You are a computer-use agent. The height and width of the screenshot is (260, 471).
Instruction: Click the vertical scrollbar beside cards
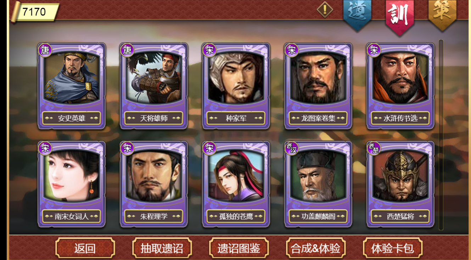tap(441, 135)
